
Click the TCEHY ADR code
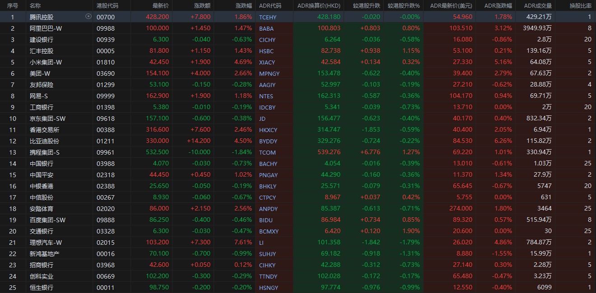click(268, 17)
